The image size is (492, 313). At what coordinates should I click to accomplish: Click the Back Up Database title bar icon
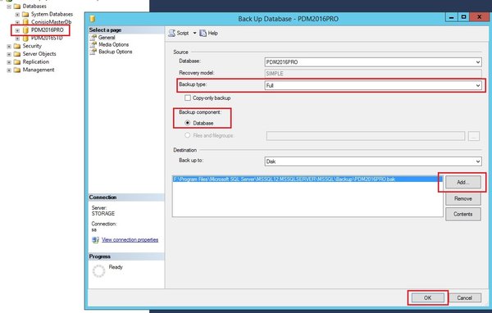tap(93, 19)
